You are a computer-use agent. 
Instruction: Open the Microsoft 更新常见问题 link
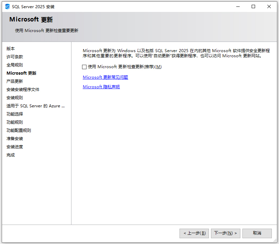105,77
